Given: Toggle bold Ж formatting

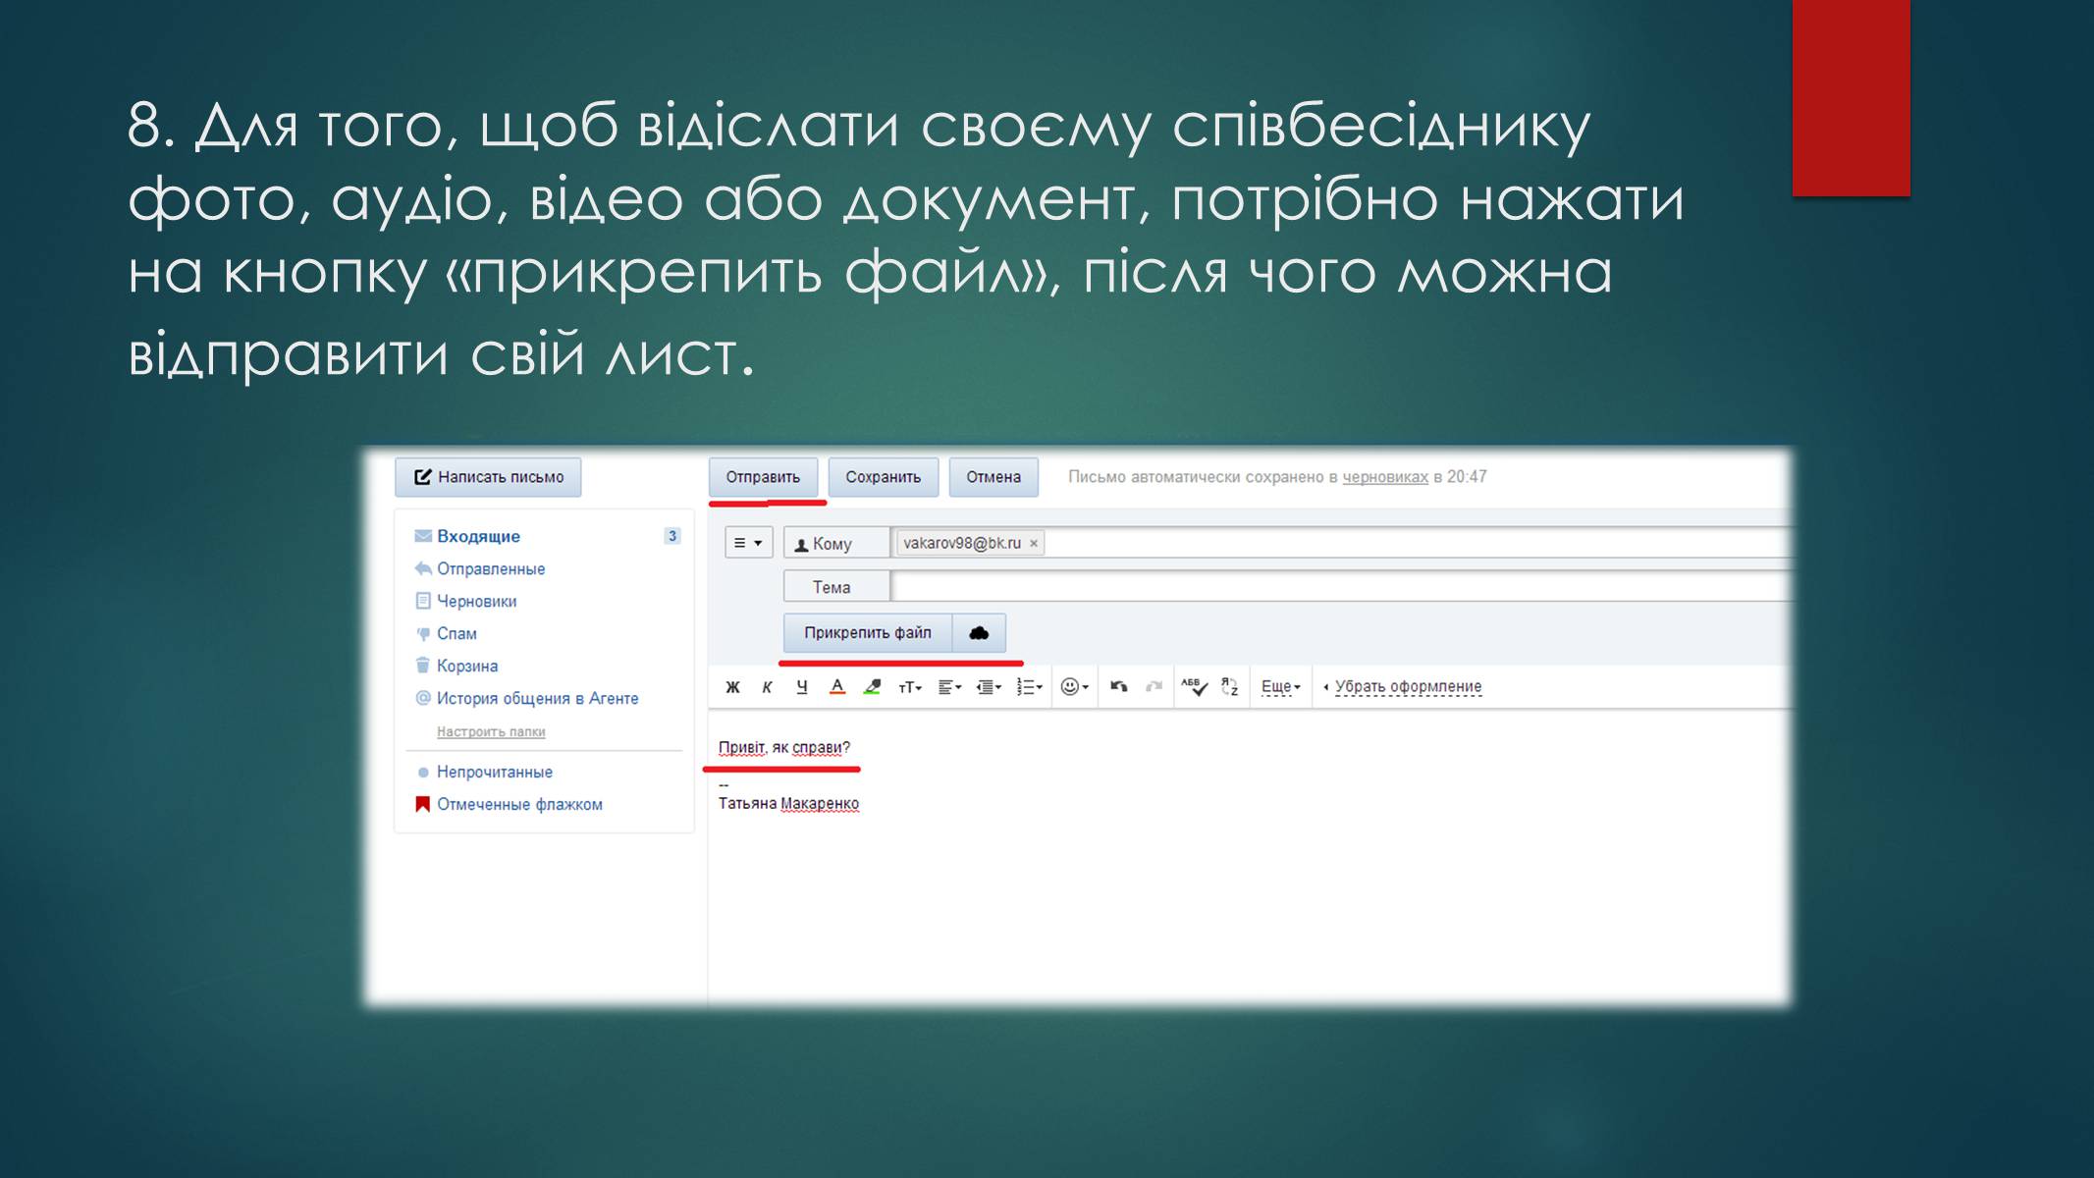Looking at the screenshot, I should [x=732, y=687].
